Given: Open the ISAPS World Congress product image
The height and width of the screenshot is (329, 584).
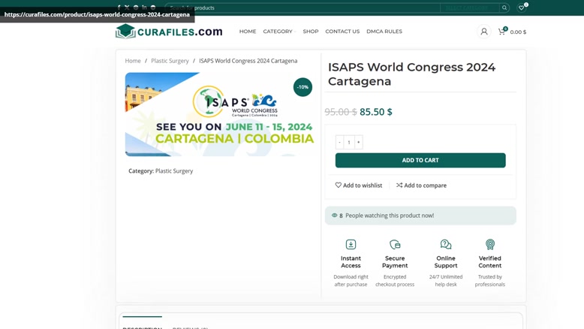Looking at the screenshot, I should click(x=220, y=114).
